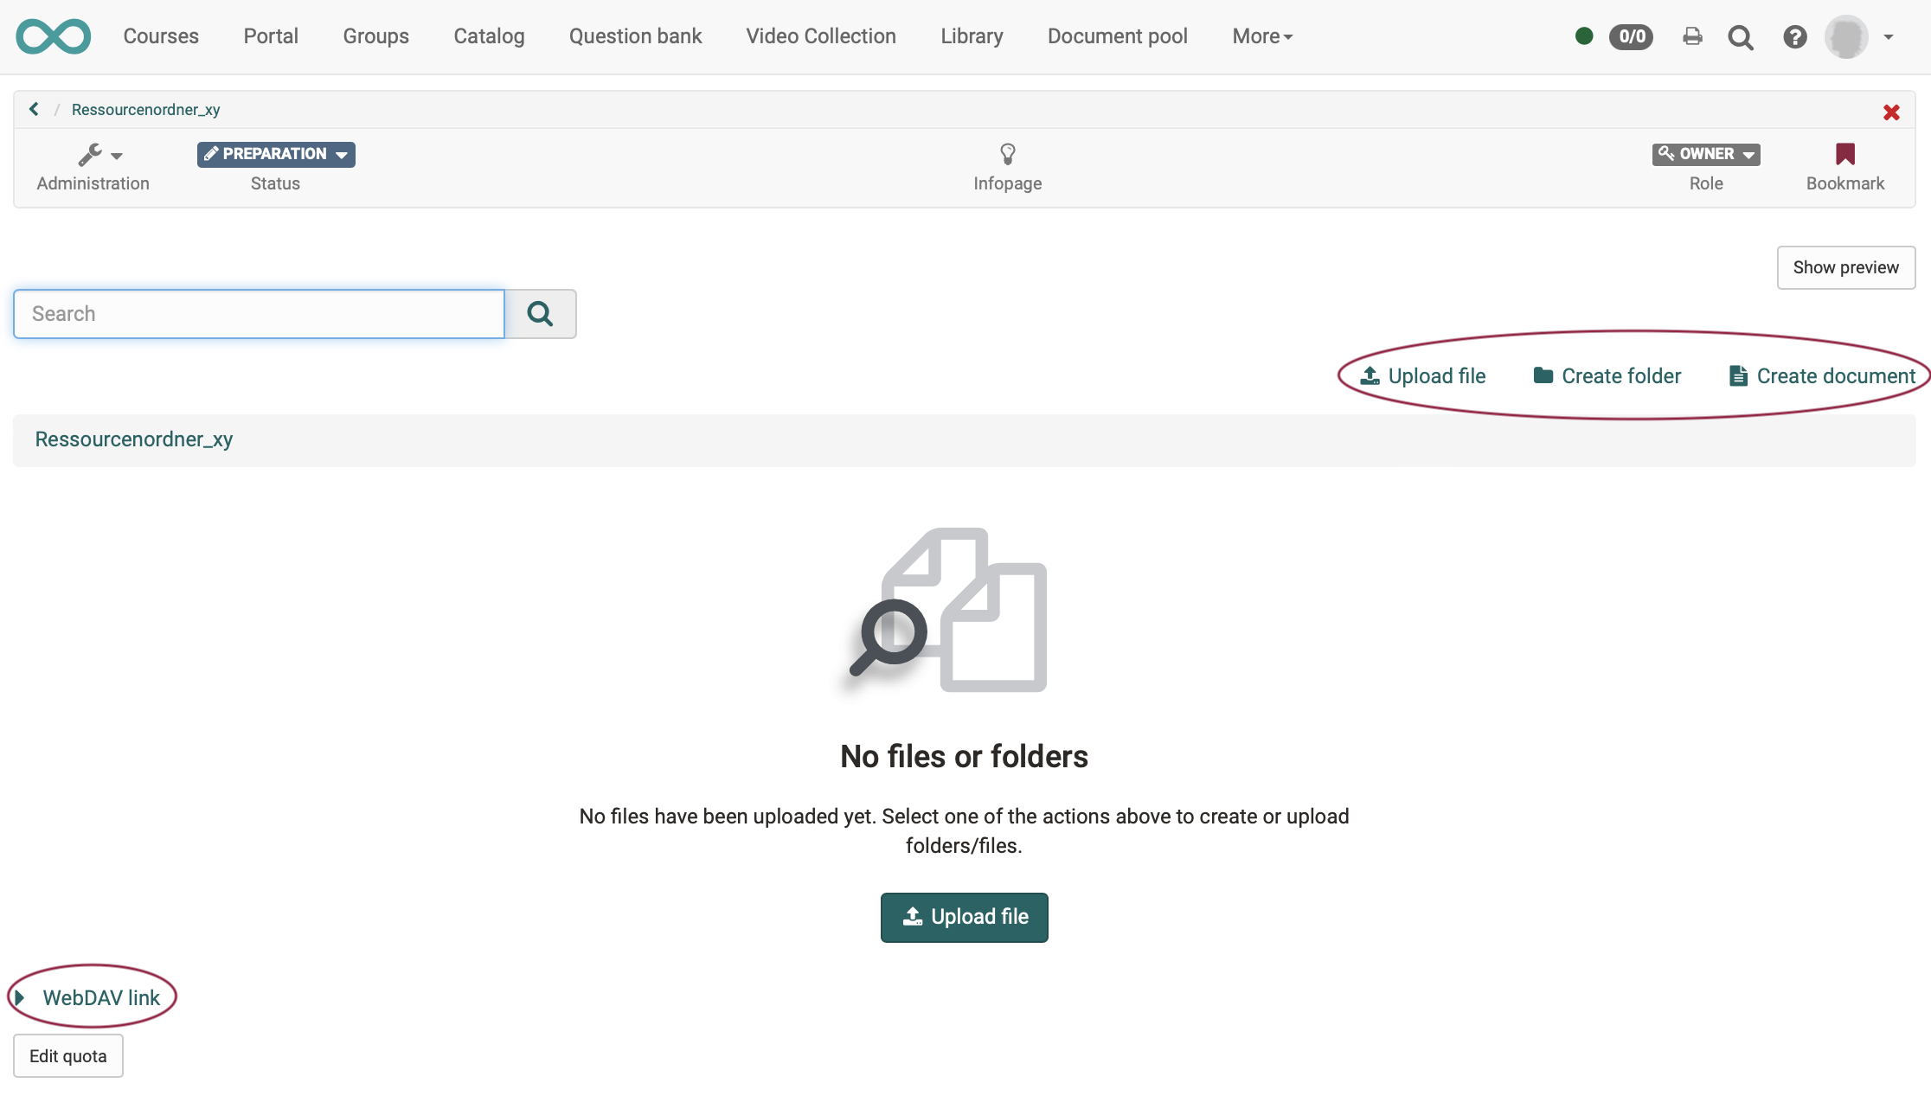Click the search field's magnifier button
Viewport: 1931px width, 1102px height.
(x=540, y=314)
